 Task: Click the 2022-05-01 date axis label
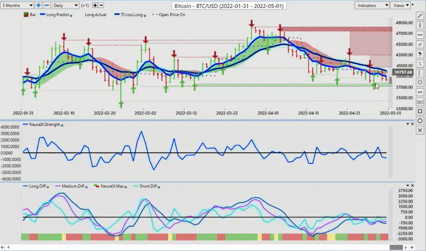click(x=390, y=113)
